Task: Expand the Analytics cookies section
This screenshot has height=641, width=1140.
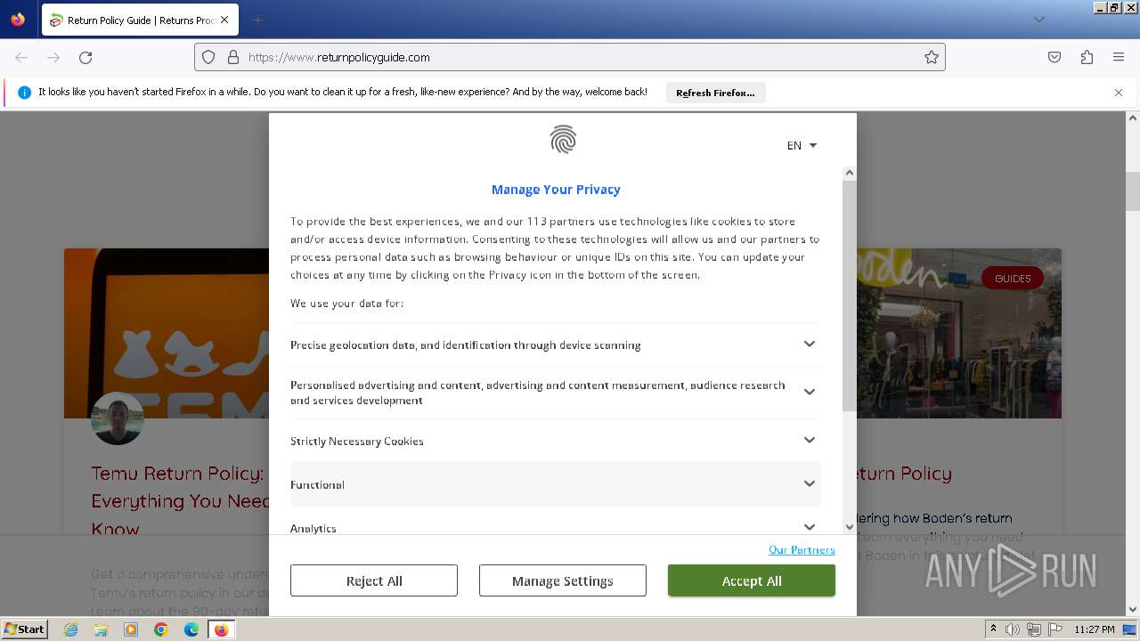Action: pos(555,525)
